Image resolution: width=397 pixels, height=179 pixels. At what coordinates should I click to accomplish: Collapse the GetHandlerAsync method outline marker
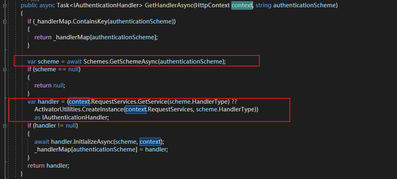point(4,5)
